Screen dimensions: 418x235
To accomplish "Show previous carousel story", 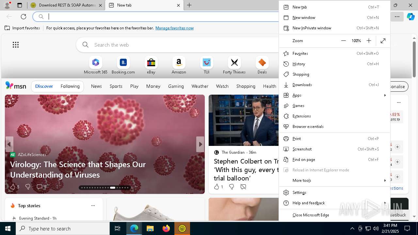I will pos(9,144).
